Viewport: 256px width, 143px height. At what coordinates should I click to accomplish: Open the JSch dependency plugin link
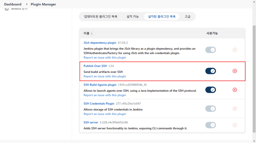[100, 43]
